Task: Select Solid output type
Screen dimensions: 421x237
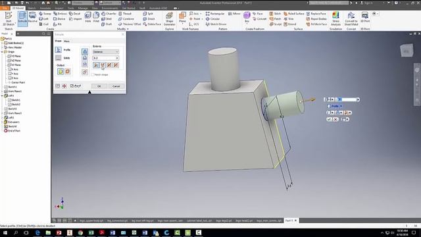Action: [61, 72]
